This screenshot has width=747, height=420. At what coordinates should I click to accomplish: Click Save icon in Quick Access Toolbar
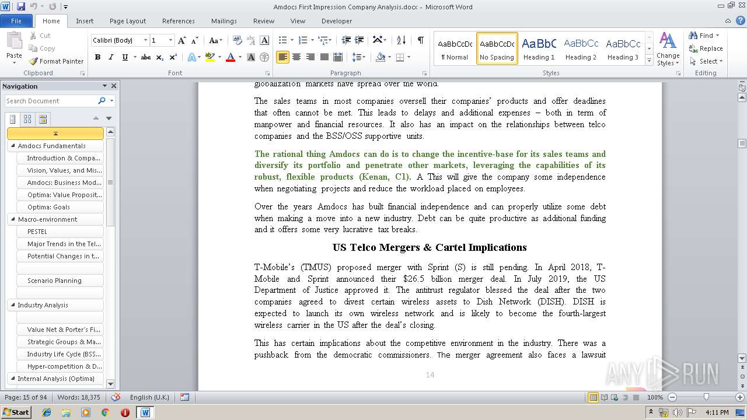(x=21, y=6)
